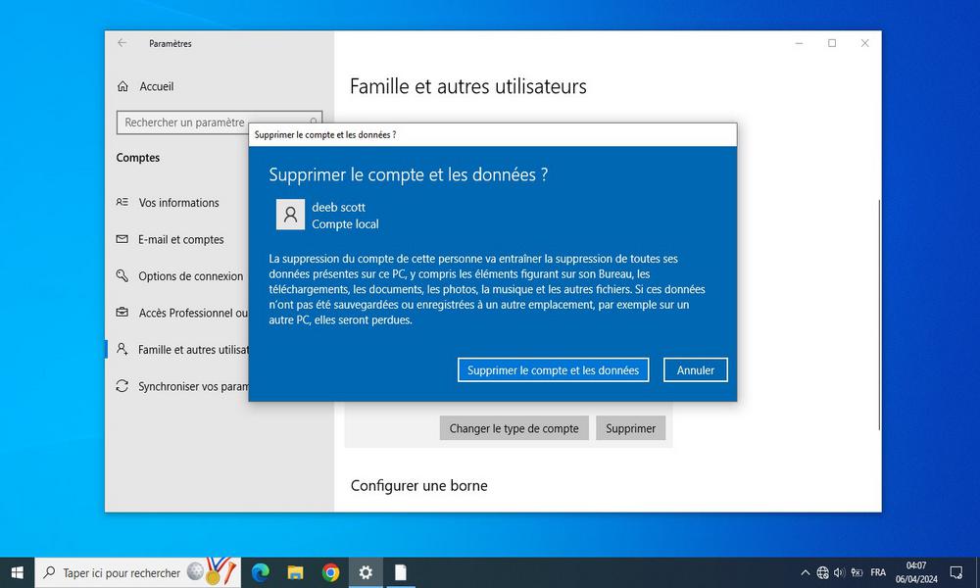Viewport: 980px width, 588px height.
Task: Cancel deletion using the Annuler button
Action: (x=695, y=369)
